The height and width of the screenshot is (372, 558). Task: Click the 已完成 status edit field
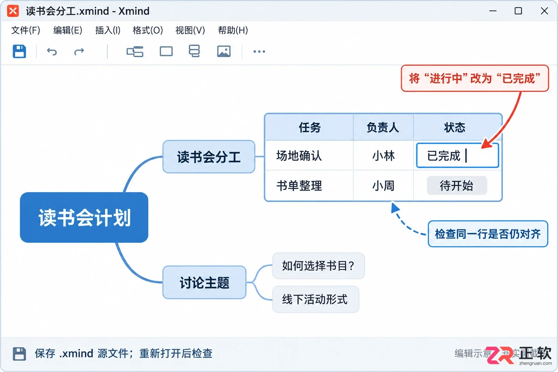coord(457,155)
